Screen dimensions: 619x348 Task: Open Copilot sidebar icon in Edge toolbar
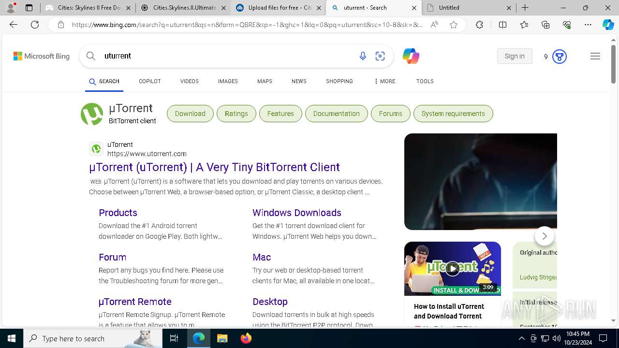[x=608, y=25]
